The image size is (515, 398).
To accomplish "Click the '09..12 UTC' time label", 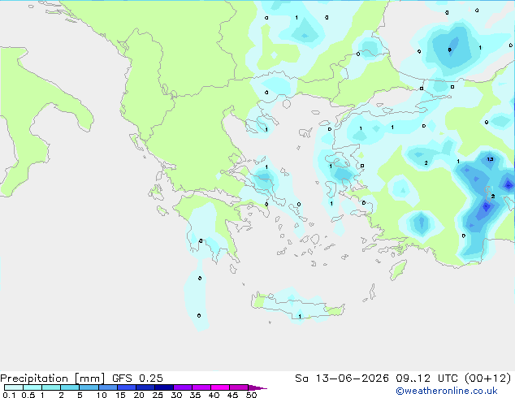I will point(426,379).
